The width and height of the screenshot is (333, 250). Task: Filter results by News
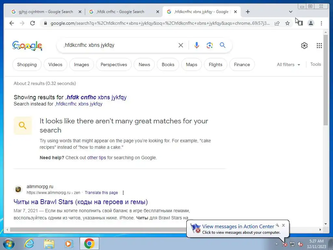coord(144,64)
